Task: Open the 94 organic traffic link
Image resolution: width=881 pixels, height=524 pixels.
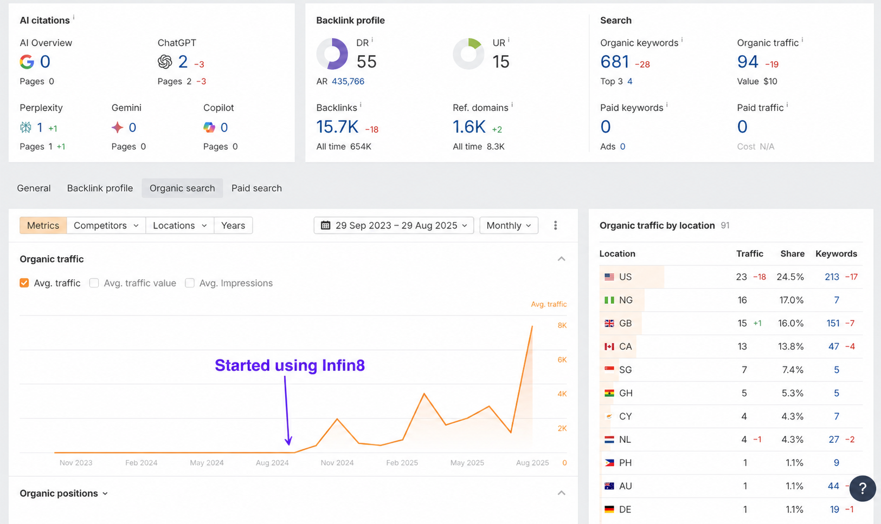Action: coord(748,62)
